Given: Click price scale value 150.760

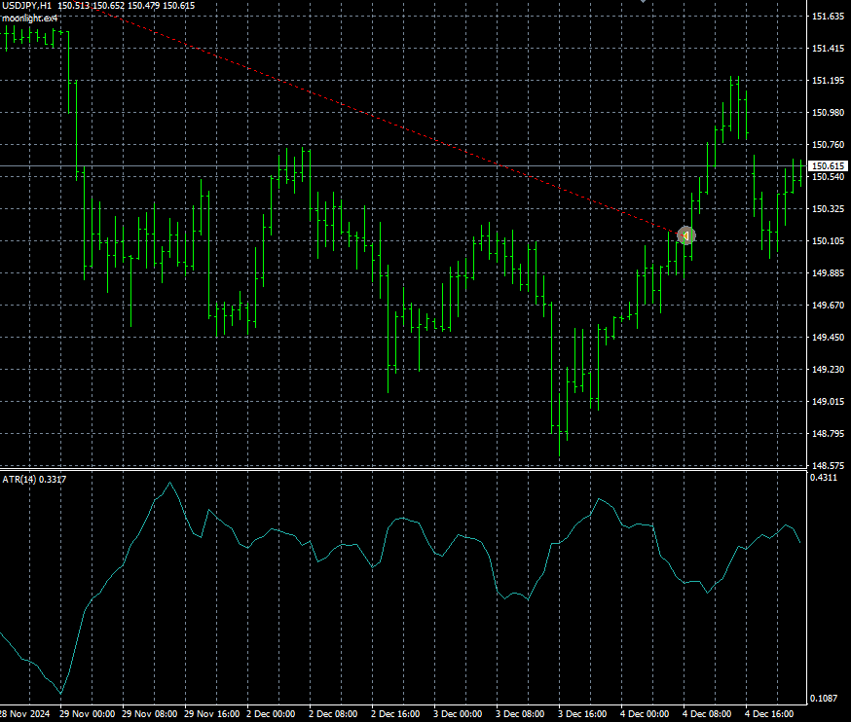Looking at the screenshot, I should (828, 144).
